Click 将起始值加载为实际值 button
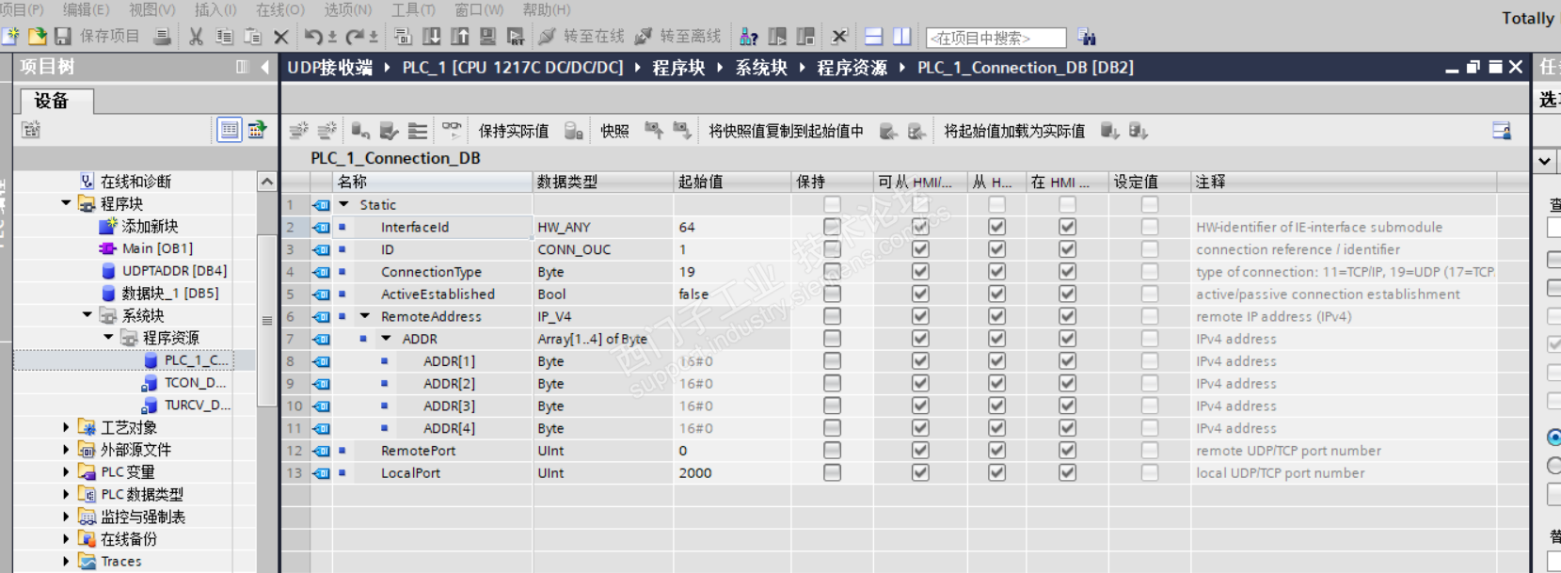 point(1014,131)
